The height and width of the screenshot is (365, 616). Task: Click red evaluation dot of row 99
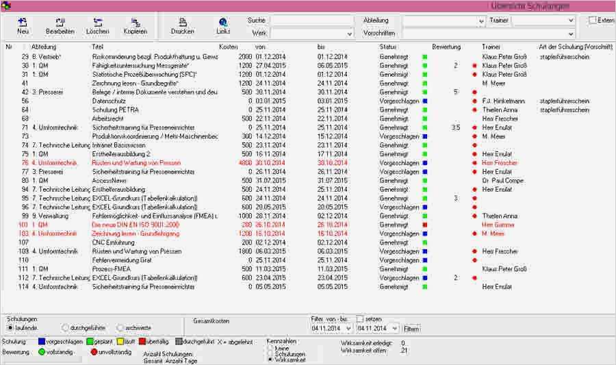pyautogui.click(x=474, y=216)
